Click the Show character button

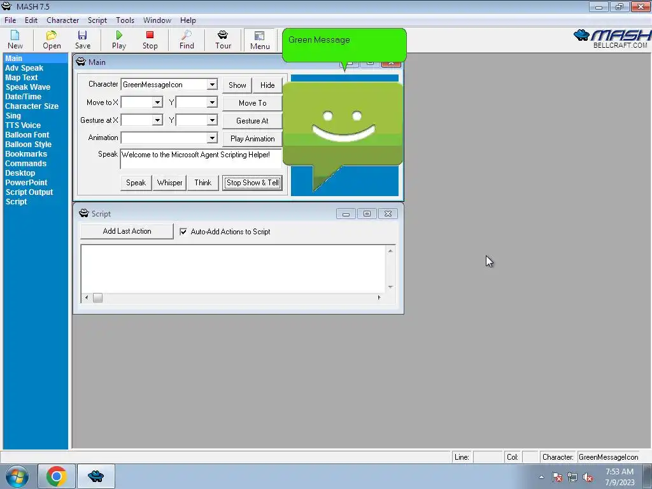[237, 85]
